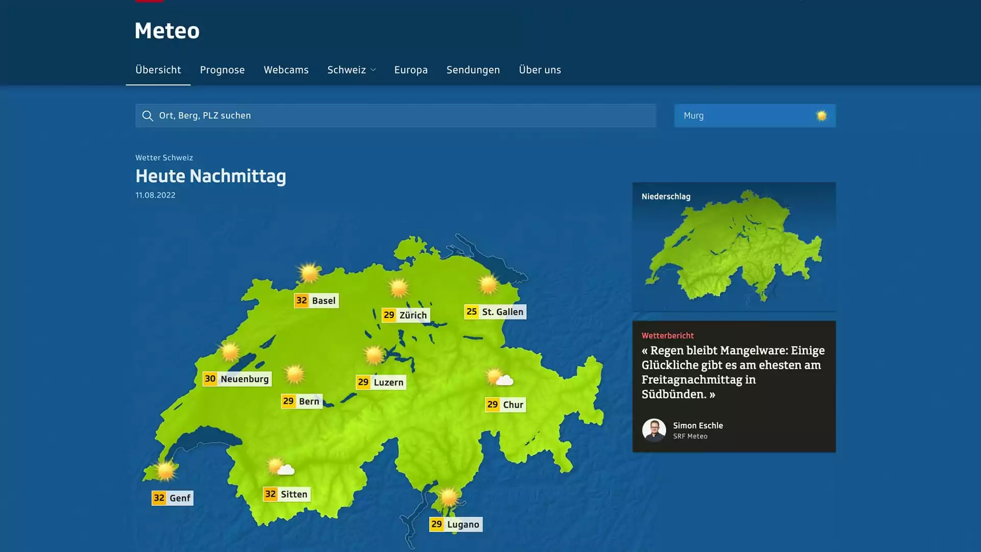
Task: Click the sun icon above St. Gallen
Action: 488,285
